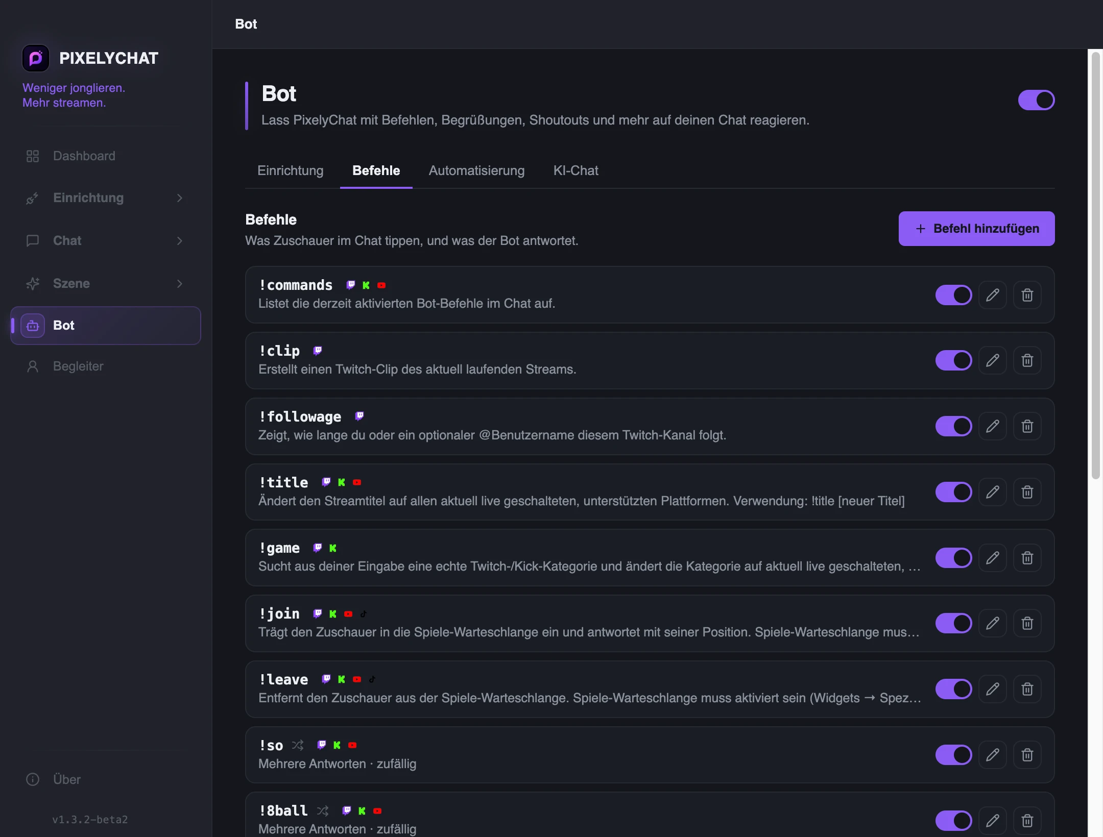Click the Twitch icon next to !clip
This screenshot has height=837, width=1103.
[318, 351]
